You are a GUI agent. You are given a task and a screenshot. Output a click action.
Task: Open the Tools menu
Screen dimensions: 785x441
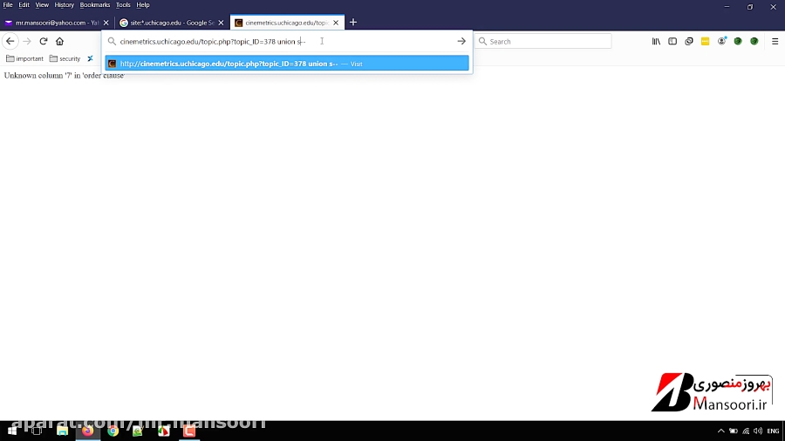point(123,5)
